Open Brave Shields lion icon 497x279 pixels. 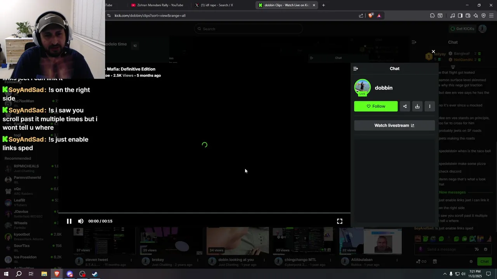pos(371,15)
